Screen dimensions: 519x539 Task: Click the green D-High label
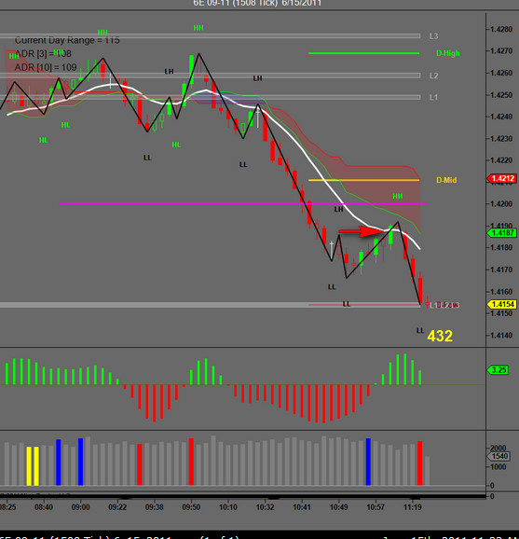tap(448, 53)
